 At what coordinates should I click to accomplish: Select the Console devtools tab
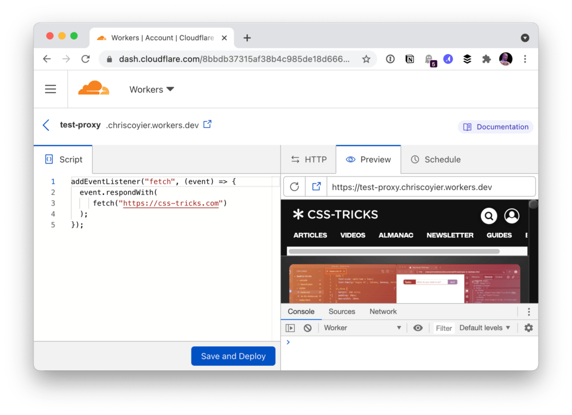click(301, 312)
